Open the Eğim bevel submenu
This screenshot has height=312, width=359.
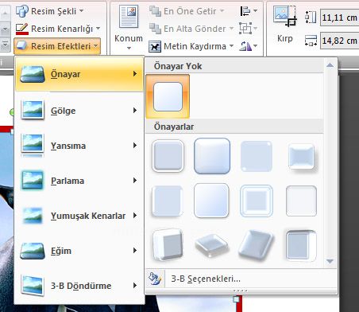click(79, 251)
